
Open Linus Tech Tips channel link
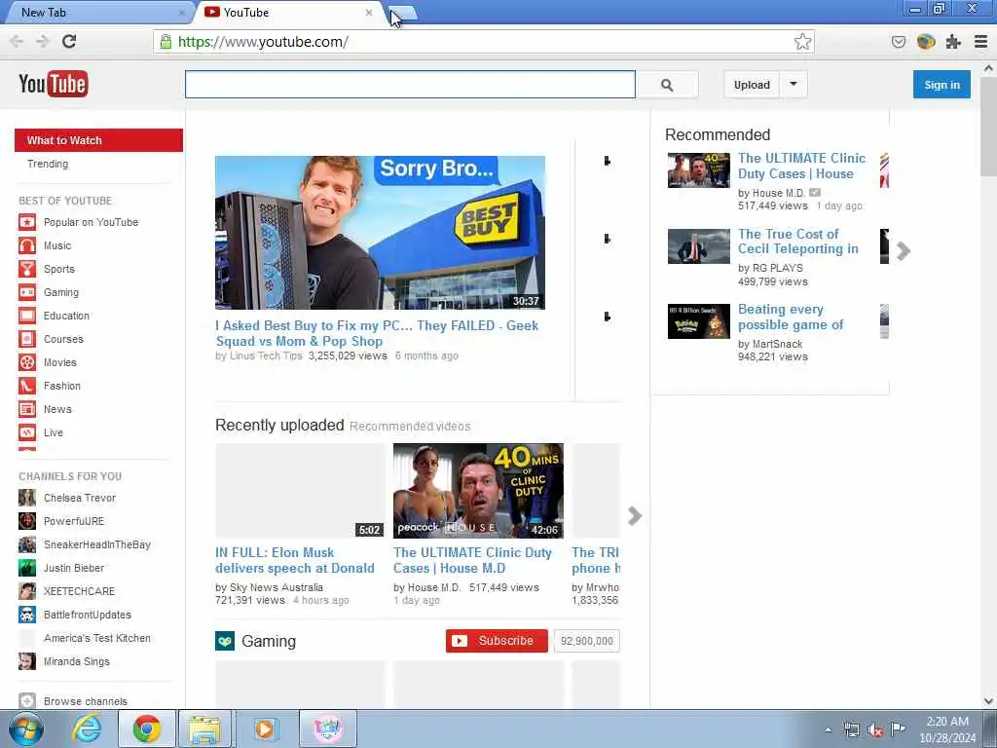tap(265, 355)
